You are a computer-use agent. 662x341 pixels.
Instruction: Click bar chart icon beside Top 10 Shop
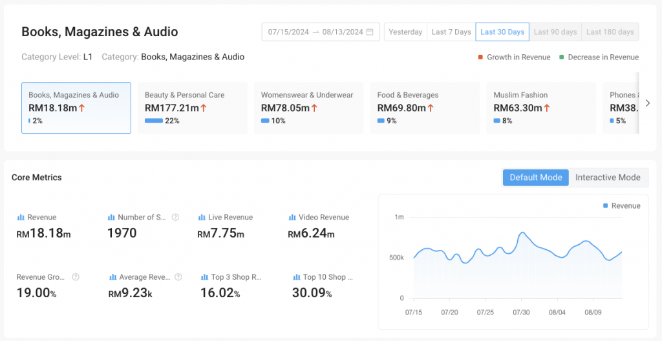pos(297,277)
